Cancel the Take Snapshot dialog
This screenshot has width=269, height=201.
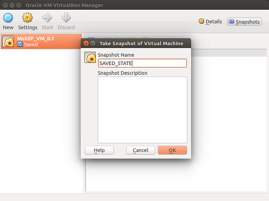pos(140,150)
